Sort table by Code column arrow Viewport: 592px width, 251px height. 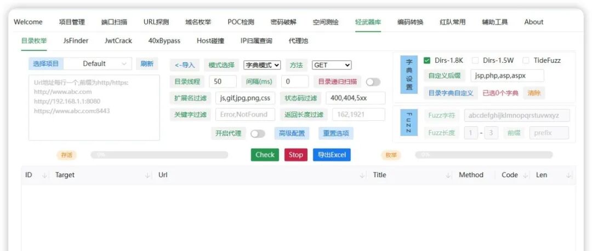click(x=525, y=175)
